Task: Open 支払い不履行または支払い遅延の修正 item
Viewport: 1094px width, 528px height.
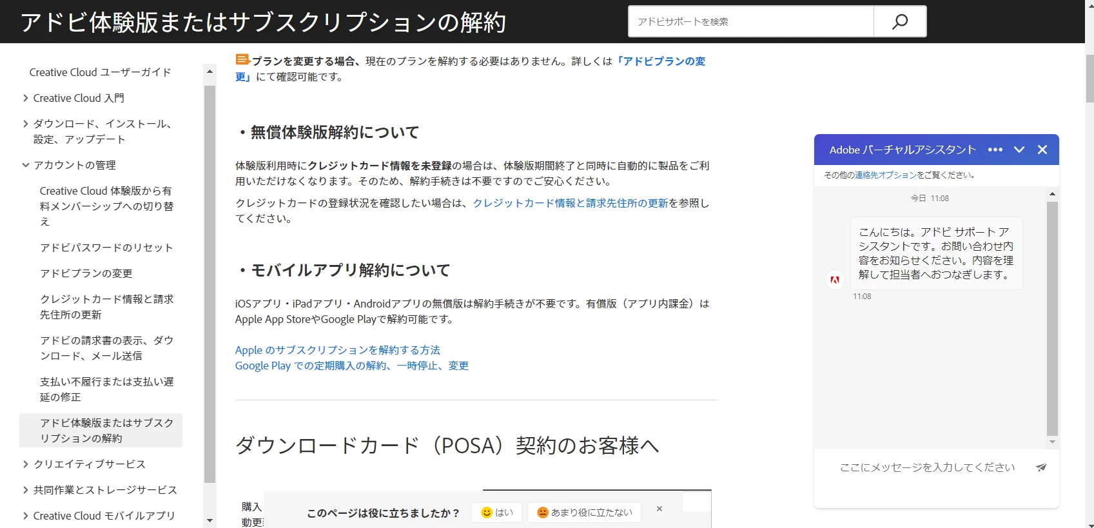Action: click(106, 389)
